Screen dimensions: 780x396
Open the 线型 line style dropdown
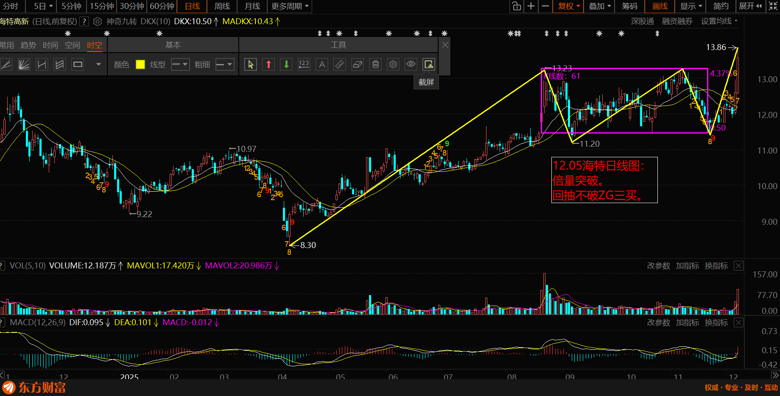tap(180, 64)
